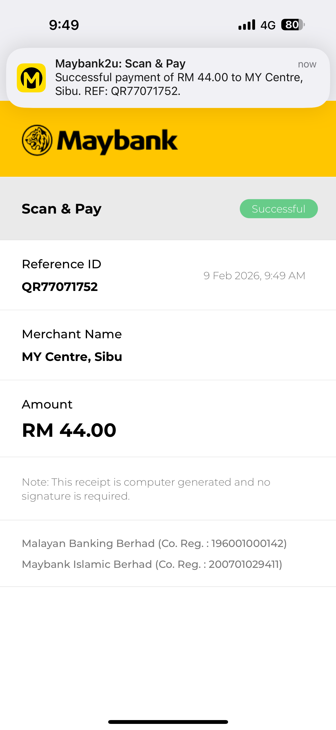Tap the 4G network indicator

click(268, 25)
